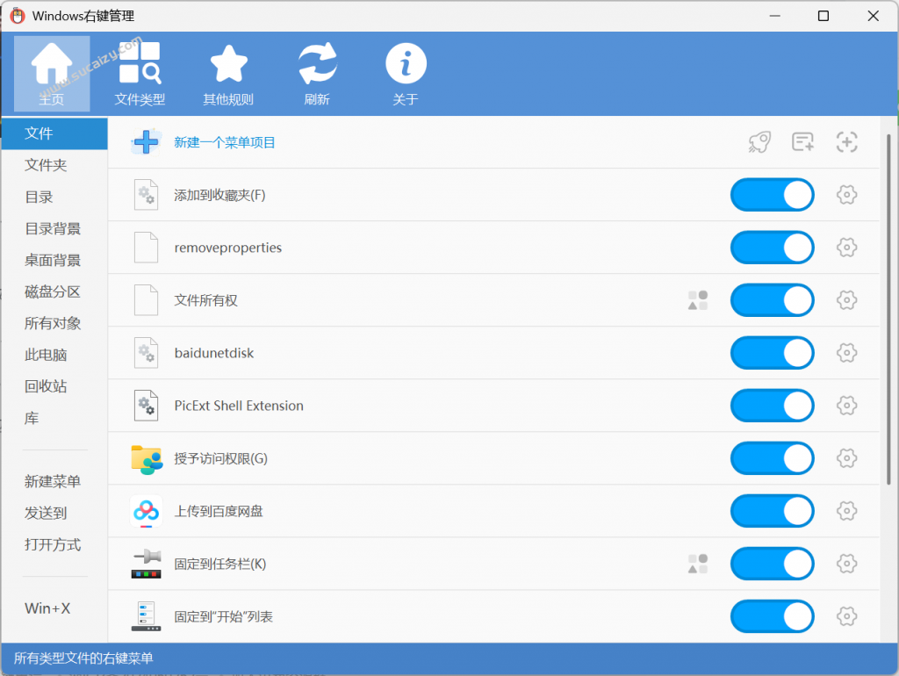Viewport: 899px width, 676px height.
Task: Click the blue plus icon for new menu item
Action: coord(147,142)
